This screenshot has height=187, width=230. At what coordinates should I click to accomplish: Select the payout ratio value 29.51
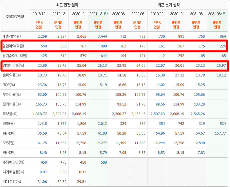coord(82,182)
